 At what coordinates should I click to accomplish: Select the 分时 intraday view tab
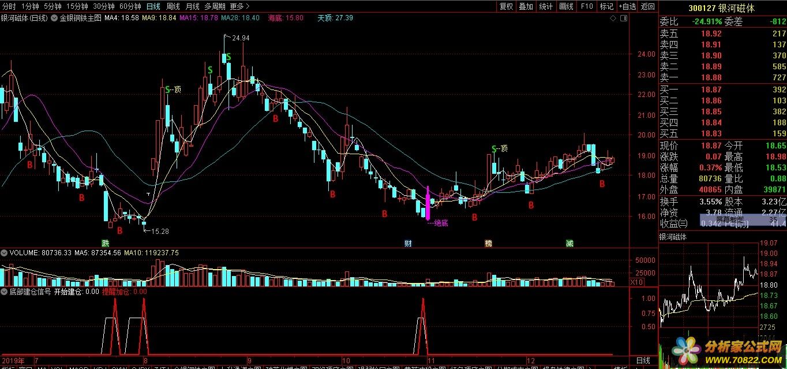(x=9, y=6)
